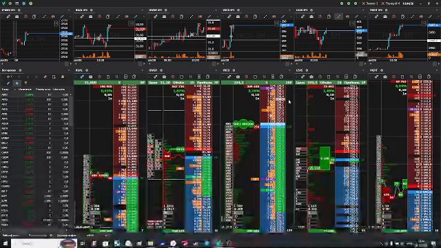The height and width of the screenshot is (248, 441).
Task: Click the link-instrument icon in IMOEX chart toolbar
Action: click(8, 17)
